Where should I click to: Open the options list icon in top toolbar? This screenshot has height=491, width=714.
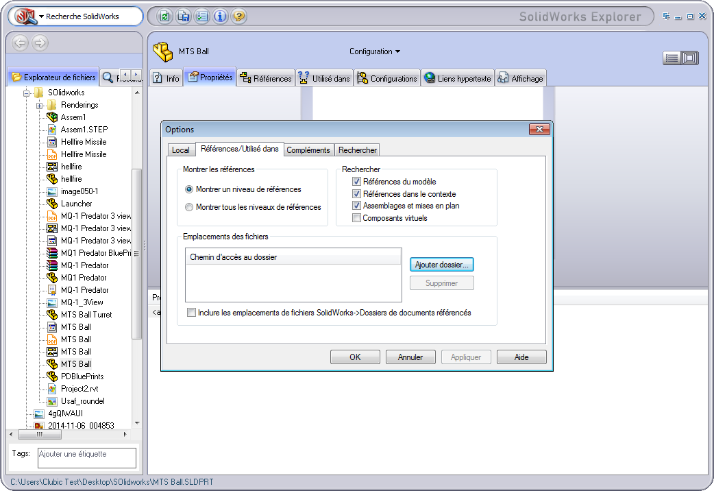201,16
